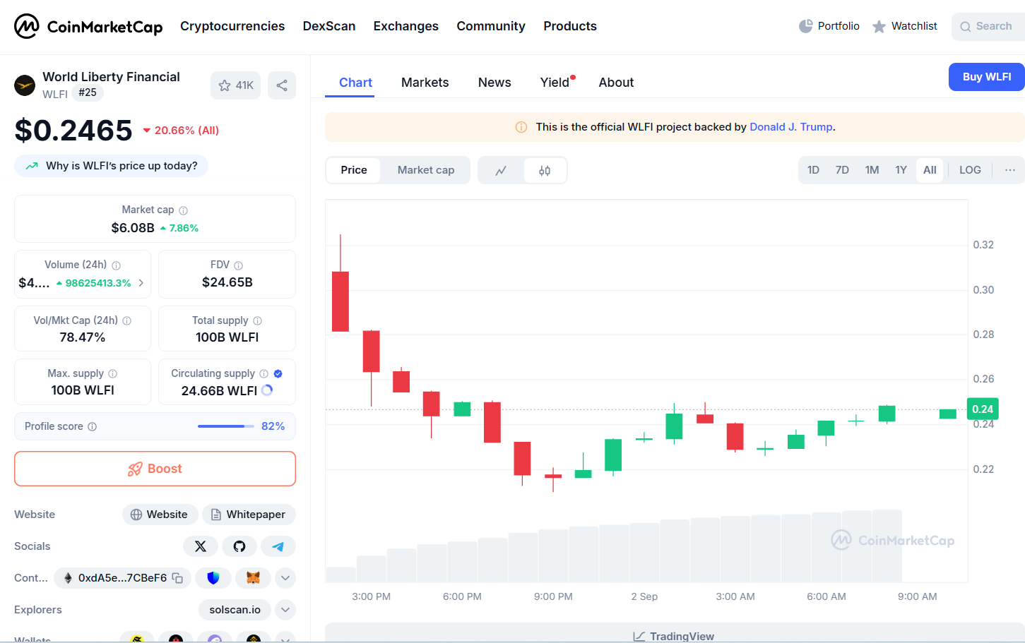Open the GitHub social link
1025x643 pixels.
coord(239,546)
